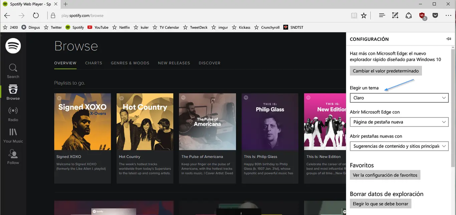Click the browser forward arrow
Image resolution: width=456 pixels, height=215 pixels.
pyautogui.click(x=21, y=15)
